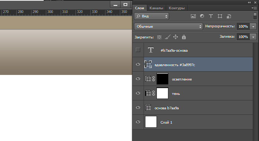Click the 300 mark on the ruler
The width and height of the screenshot is (259, 141).
(50, 12)
